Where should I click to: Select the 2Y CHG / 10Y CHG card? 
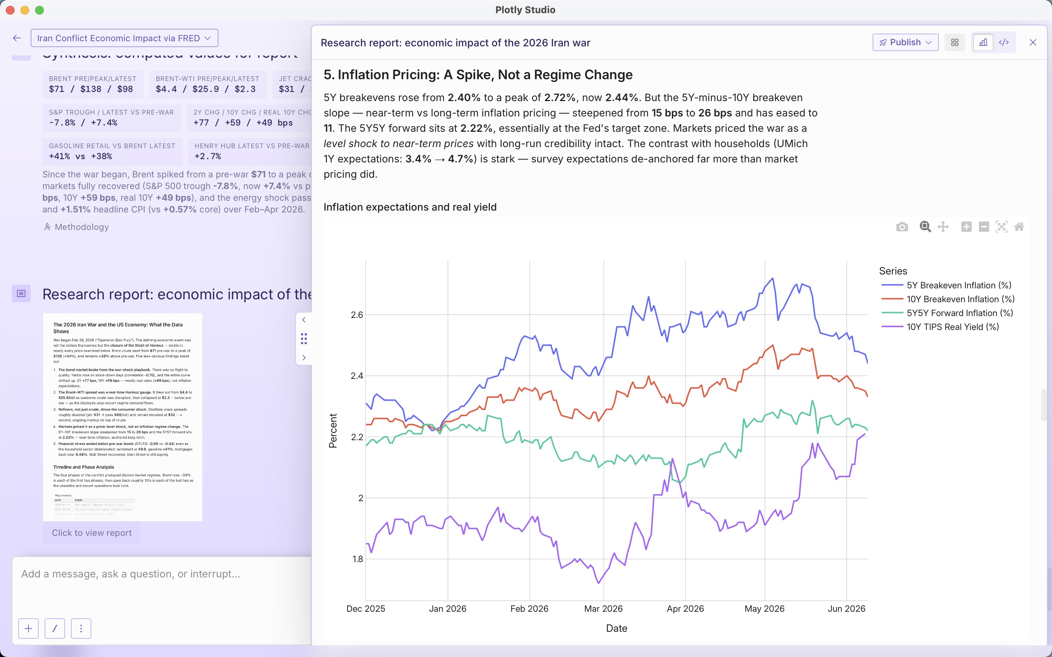[x=249, y=118]
